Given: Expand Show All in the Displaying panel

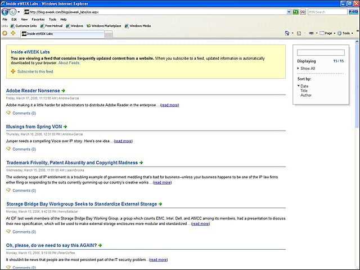Looking at the screenshot, I should (308, 69).
